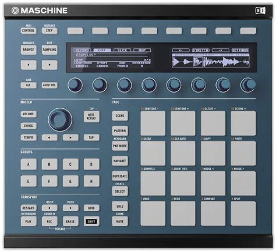Click pad 9 labeled CLEAR
The image size is (276, 252).
coord(153,153)
